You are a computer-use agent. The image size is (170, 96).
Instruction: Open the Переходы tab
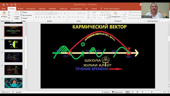tap(42, 9)
